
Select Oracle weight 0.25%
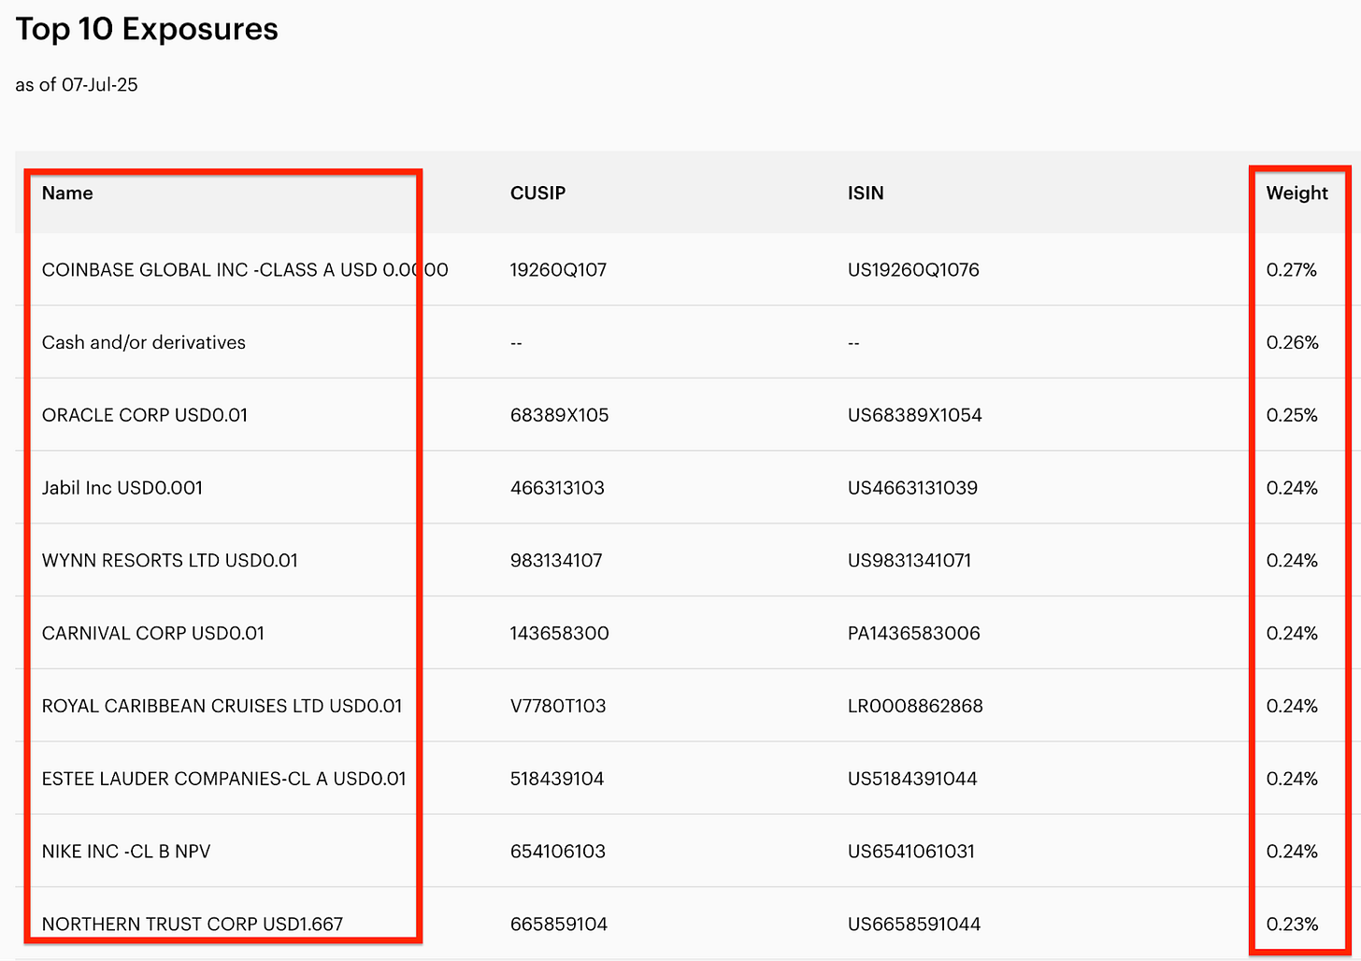coord(1292,415)
